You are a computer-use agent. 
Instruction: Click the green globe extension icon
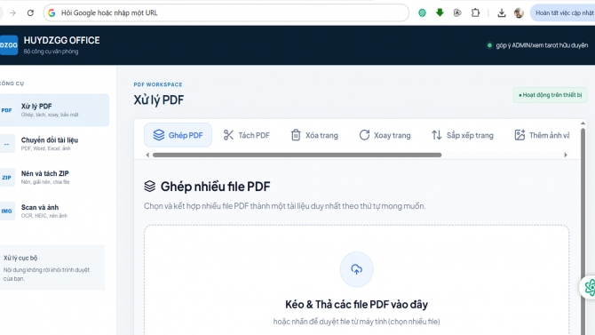[422, 13]
